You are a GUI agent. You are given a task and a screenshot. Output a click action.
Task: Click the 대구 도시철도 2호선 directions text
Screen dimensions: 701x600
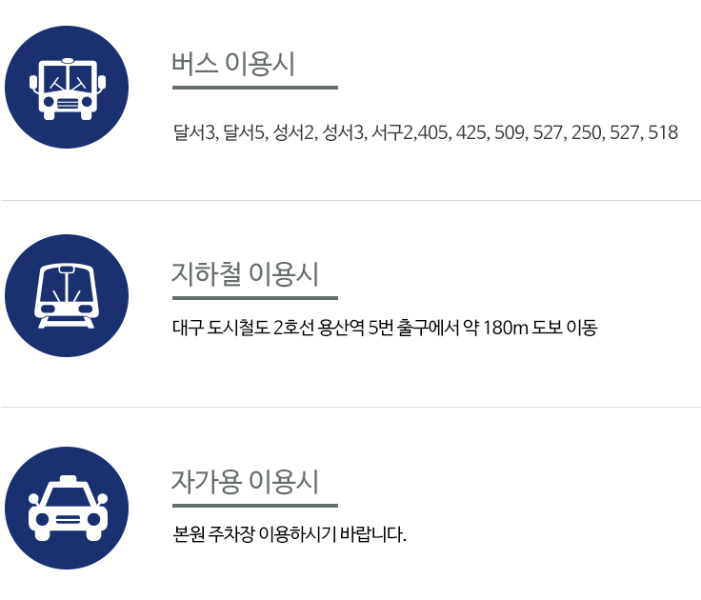(x=385, y=328)
